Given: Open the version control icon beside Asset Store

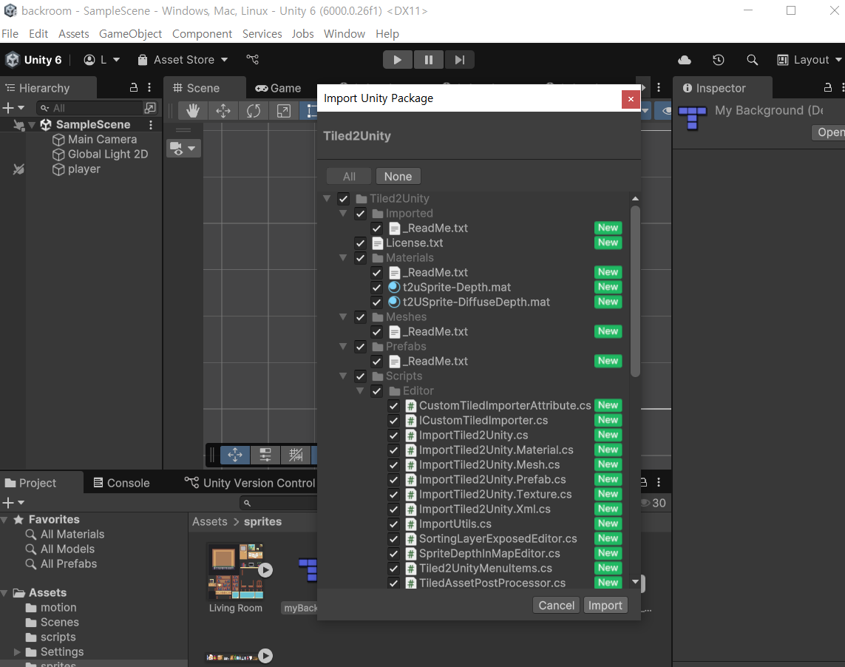Looking at the screenshot, I should (252, 59).
